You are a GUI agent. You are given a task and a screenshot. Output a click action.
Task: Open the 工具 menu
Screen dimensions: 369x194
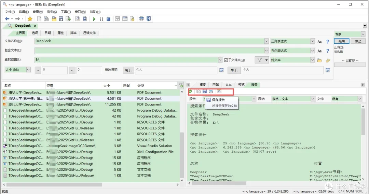pyautogui.click(x=66, y=12)
